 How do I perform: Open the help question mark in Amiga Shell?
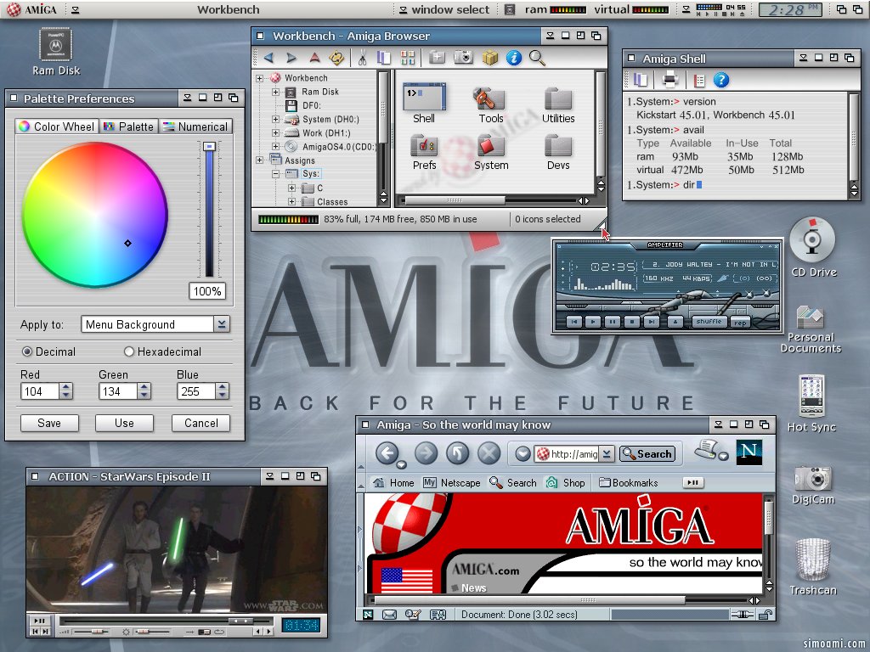pos(720,80)
